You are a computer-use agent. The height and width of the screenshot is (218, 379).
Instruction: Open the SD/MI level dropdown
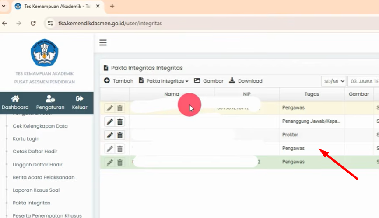coord(333,81)
